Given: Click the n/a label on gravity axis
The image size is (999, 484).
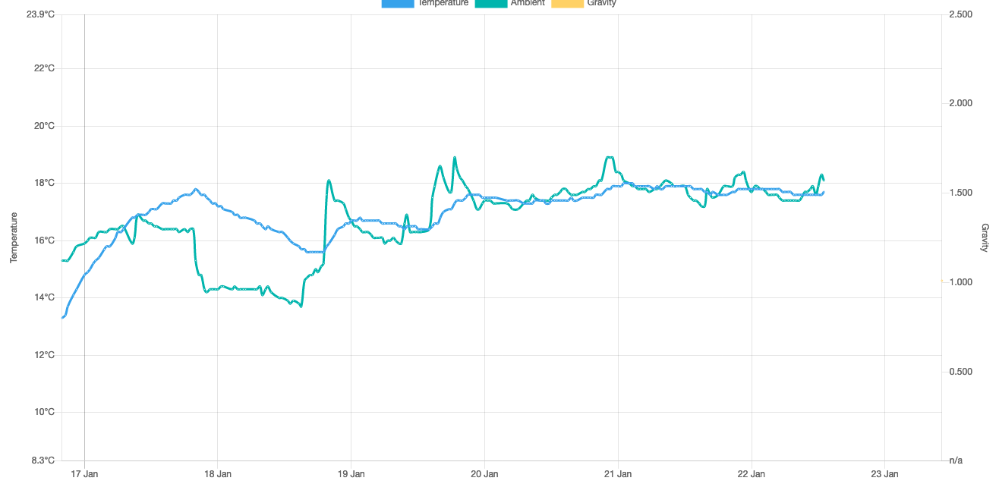Looking at the screenshot, I should (x=956, y=460).
